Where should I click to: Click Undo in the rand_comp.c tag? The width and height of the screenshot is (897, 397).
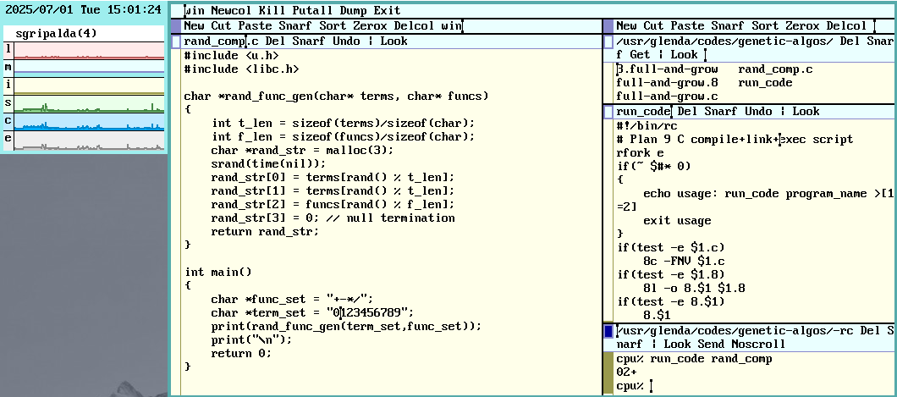click(347, 41)
